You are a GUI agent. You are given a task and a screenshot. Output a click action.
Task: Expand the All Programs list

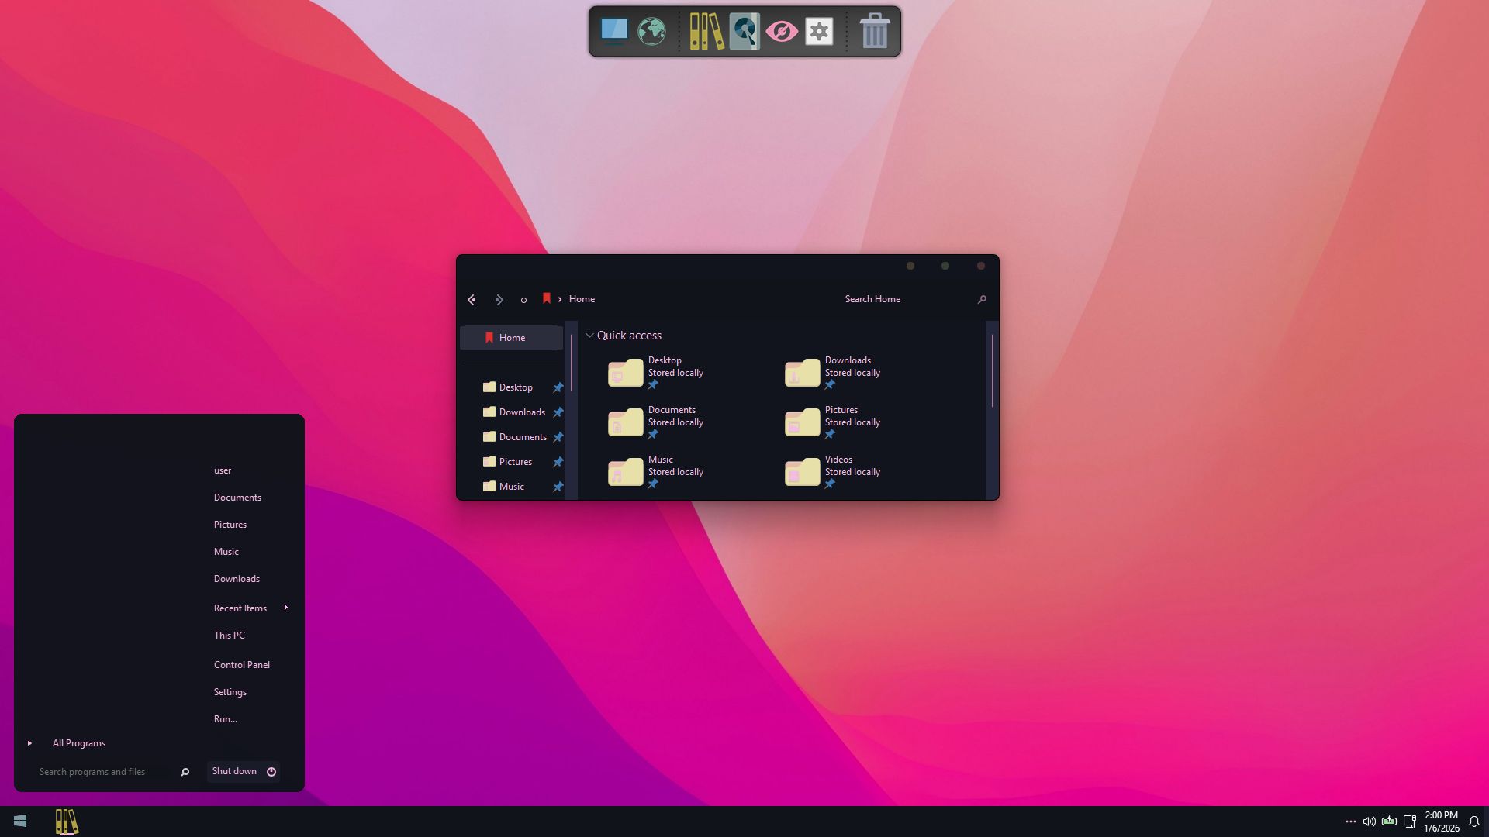click(x=78, y=743)
